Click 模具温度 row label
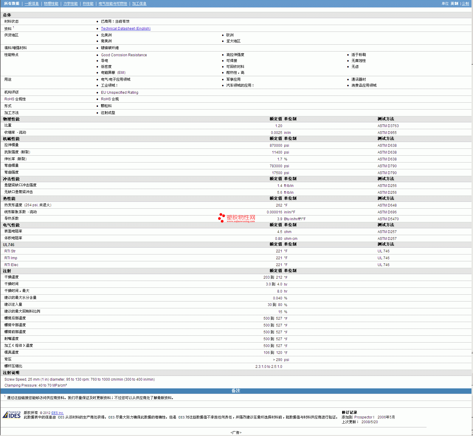This screenshot has height=436, width=473. tap(11, 352)
